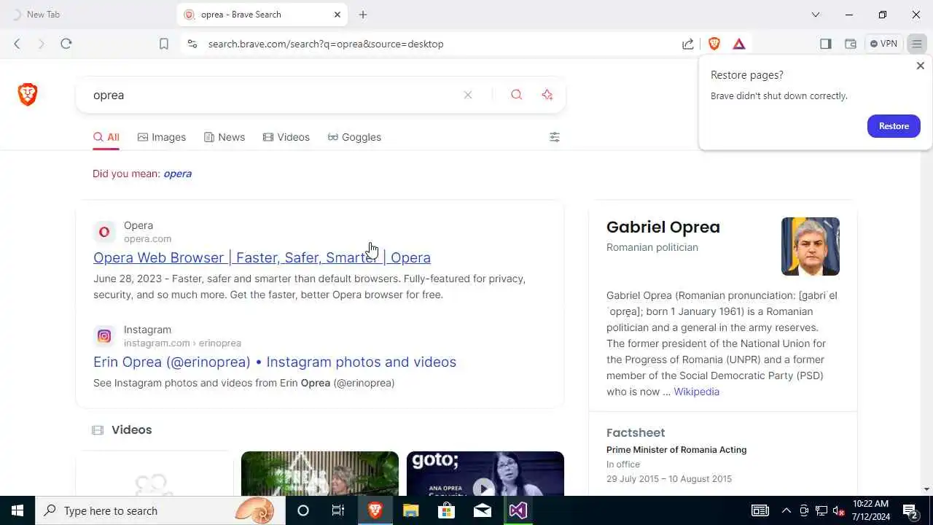The image size is (933, 525).
Task: Click the Factsheet heading
Action: coord(636,432)
